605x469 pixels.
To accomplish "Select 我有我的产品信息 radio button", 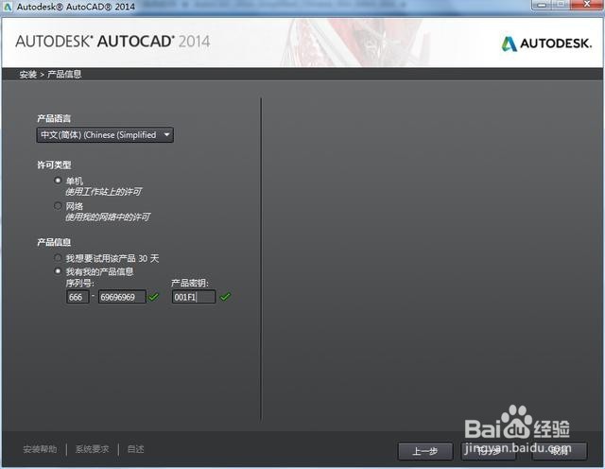I will 58,271.
